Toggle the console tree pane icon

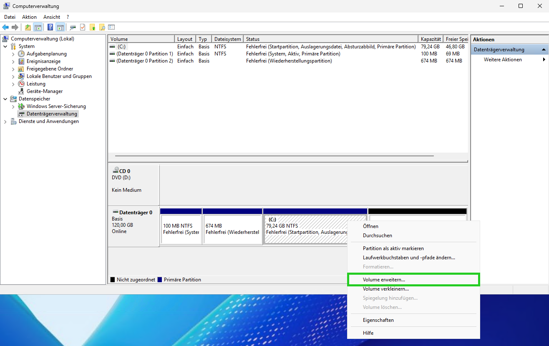[x=38, y=27]
